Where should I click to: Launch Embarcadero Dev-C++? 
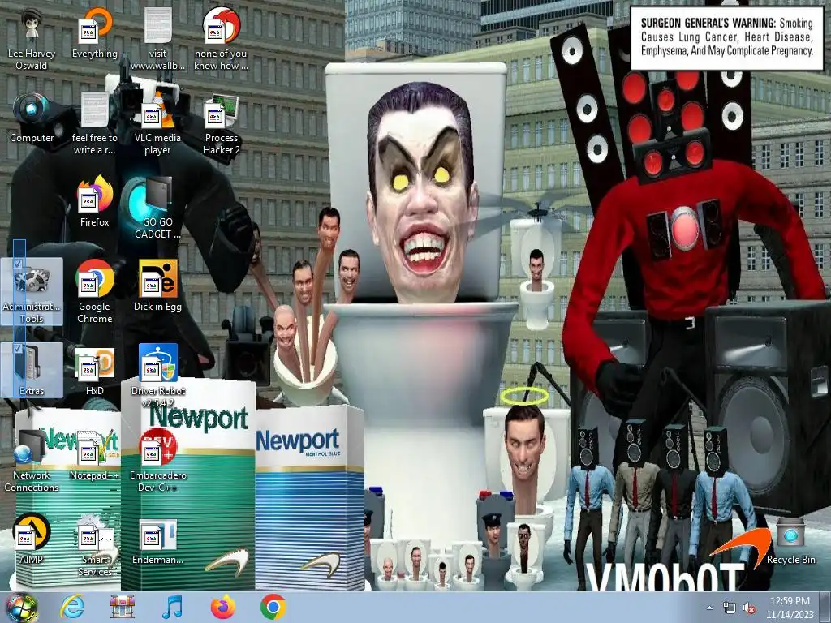[157, 461]
